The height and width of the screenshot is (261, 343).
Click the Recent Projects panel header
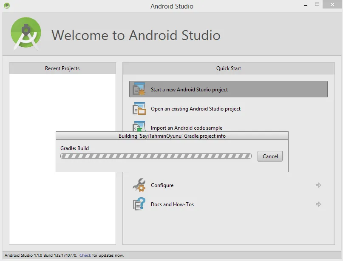62,68
